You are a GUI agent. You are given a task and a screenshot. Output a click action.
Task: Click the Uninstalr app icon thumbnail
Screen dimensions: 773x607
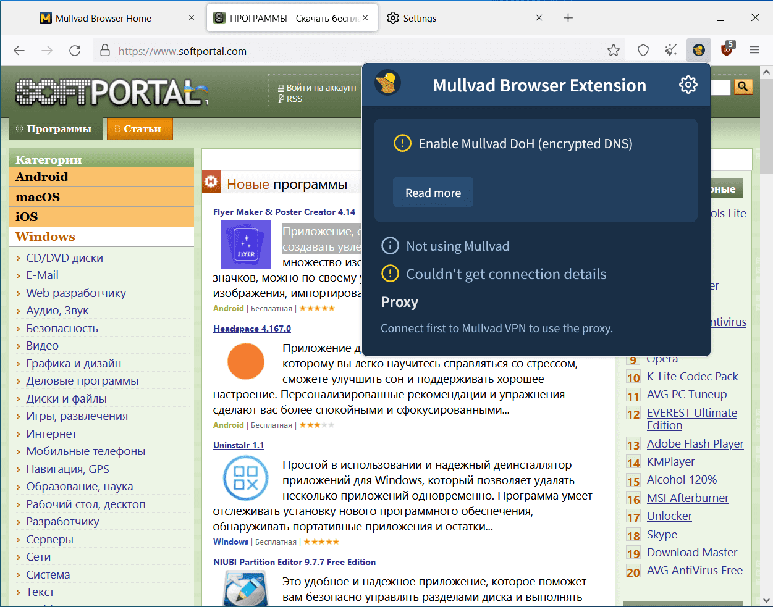click(x=246, y=478)
